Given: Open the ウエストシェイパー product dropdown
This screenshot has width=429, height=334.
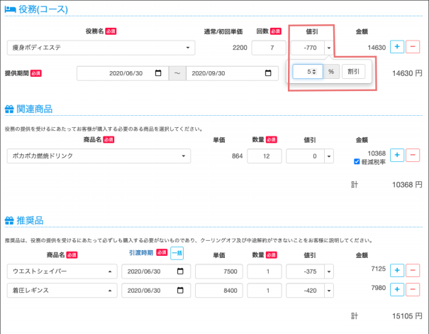Looking at the screenshot, I should [x=62, y=271].
